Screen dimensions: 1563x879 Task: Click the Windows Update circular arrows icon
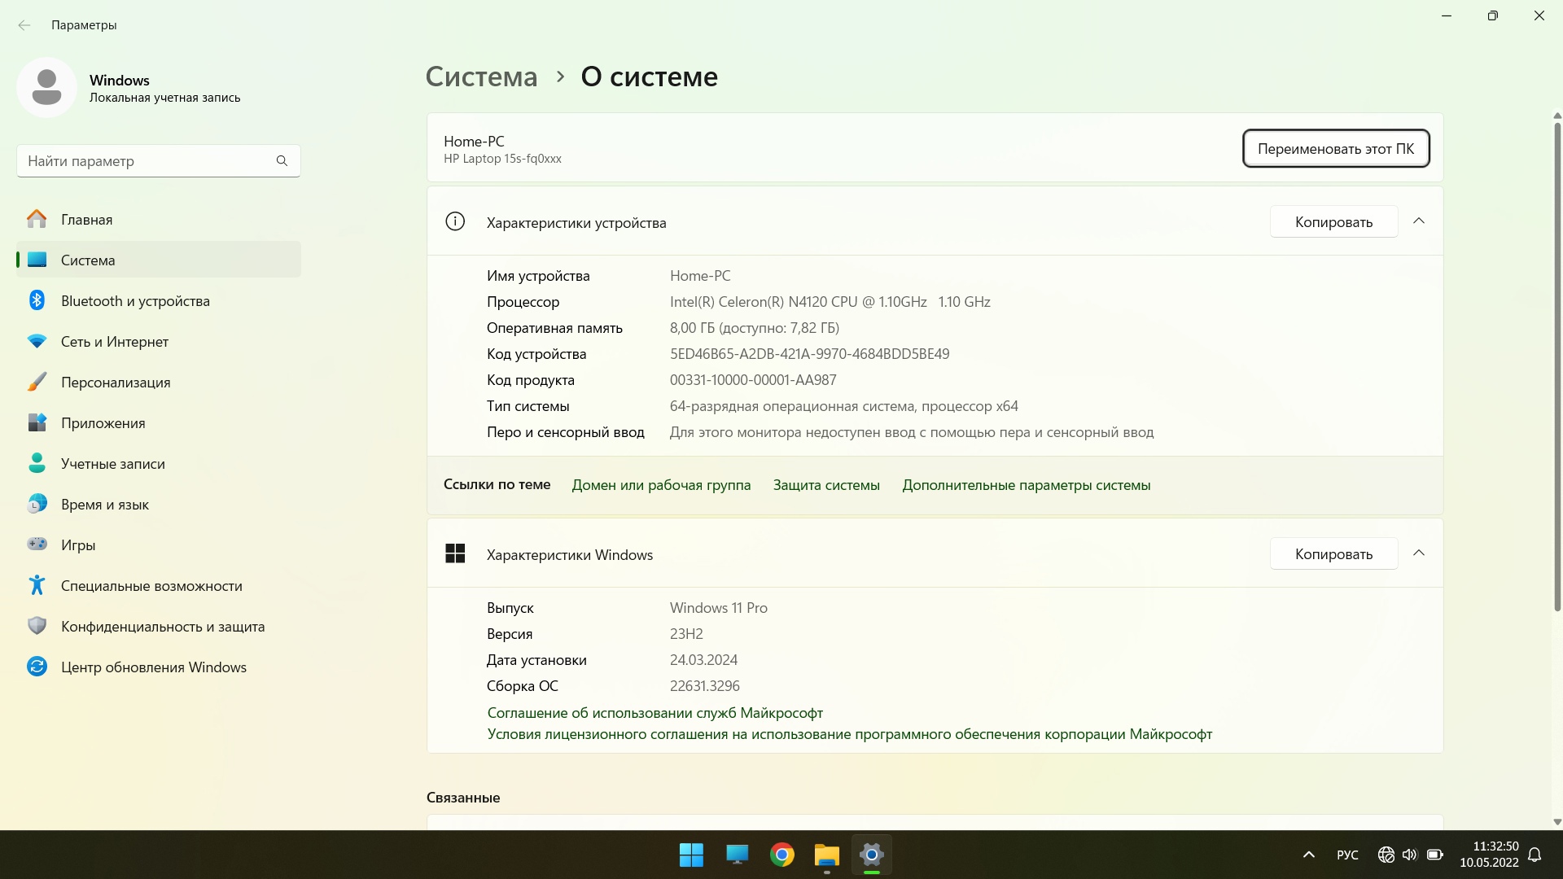click(37, 667)
